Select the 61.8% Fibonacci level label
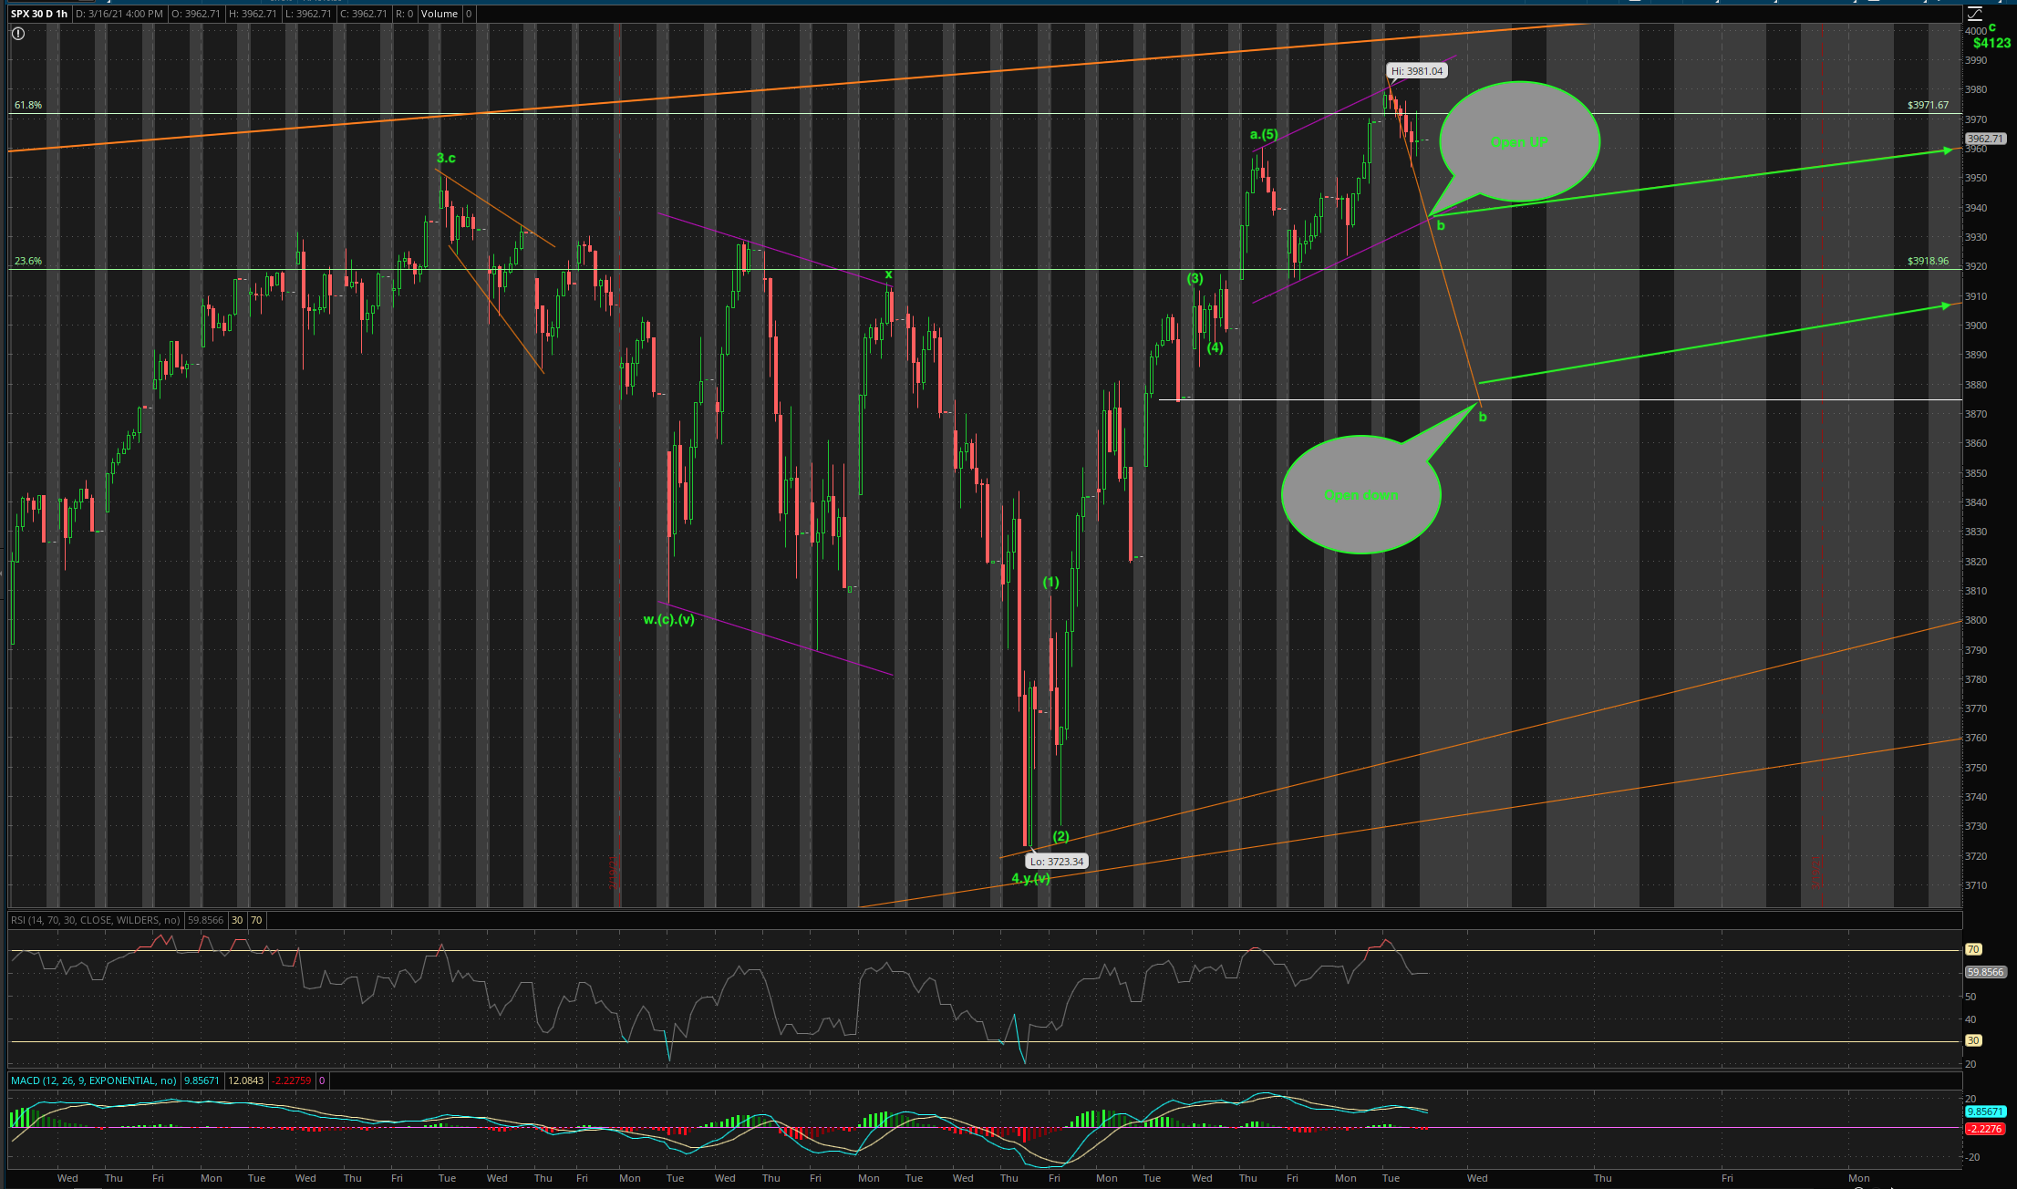Viewport: 2017px width, 1189px height. (x=28, y=105)
